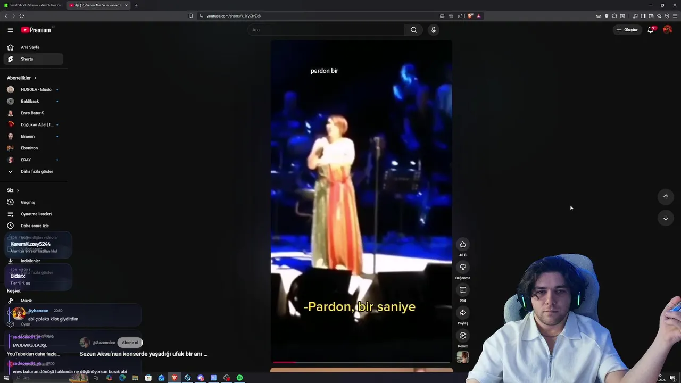Open the Müzik item under Keşfet
The image size is (681, 383).
(34, 301)
